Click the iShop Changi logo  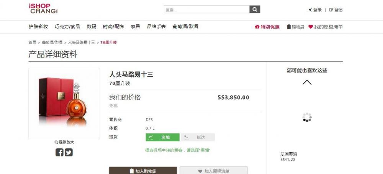point(43,8)
